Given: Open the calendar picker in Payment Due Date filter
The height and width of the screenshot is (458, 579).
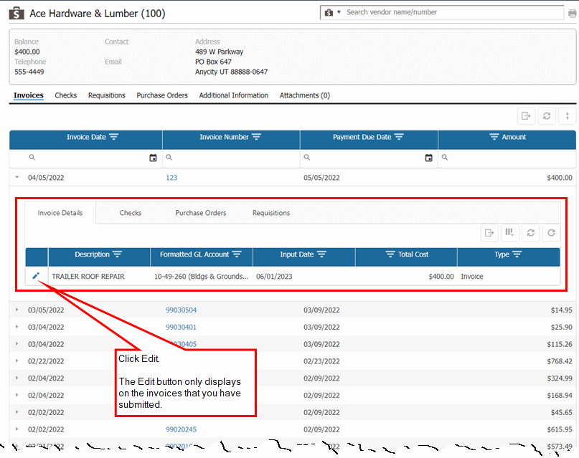Looking at the screenshot, I should pos(429,158).
